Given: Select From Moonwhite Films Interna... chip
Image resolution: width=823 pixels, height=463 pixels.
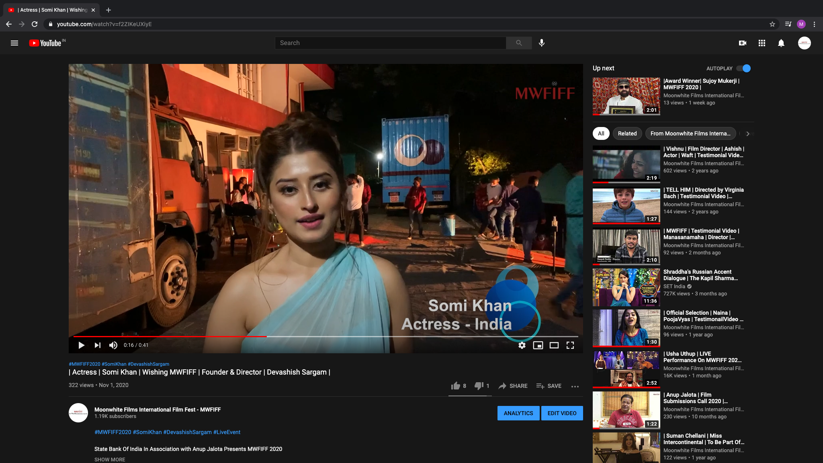Looking at the screenshot, I should (690, 133).
